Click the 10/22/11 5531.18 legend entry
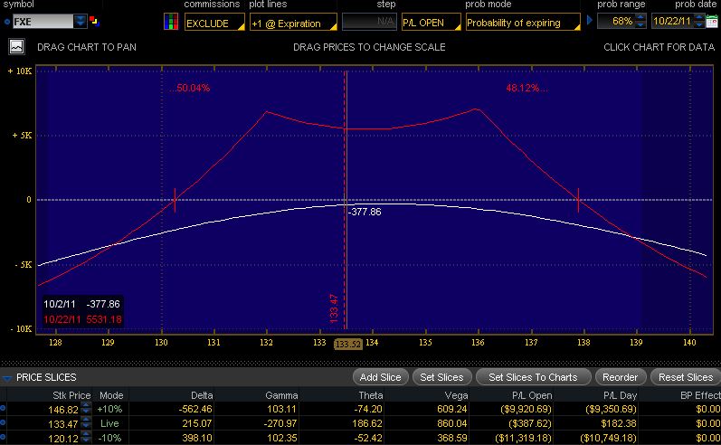Image resolution: width=721 pixels, height=445 pixels. point(82,319)
